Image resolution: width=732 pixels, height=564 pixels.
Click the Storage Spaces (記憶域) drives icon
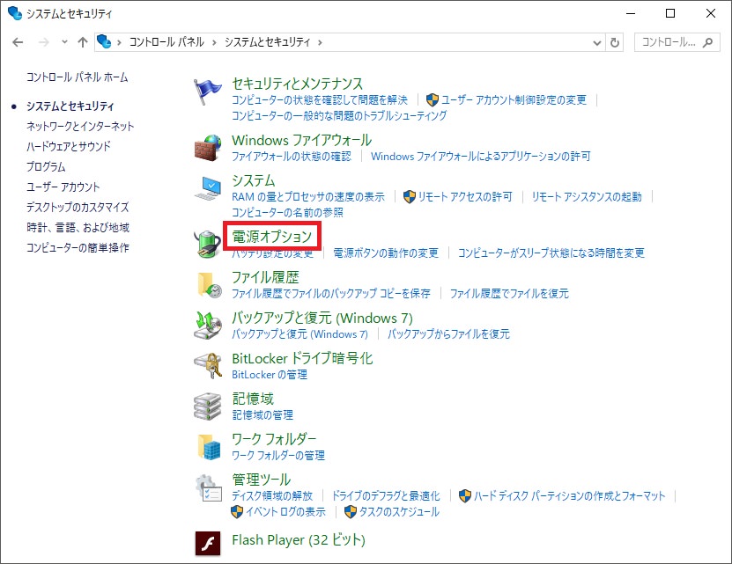[207, 407]
